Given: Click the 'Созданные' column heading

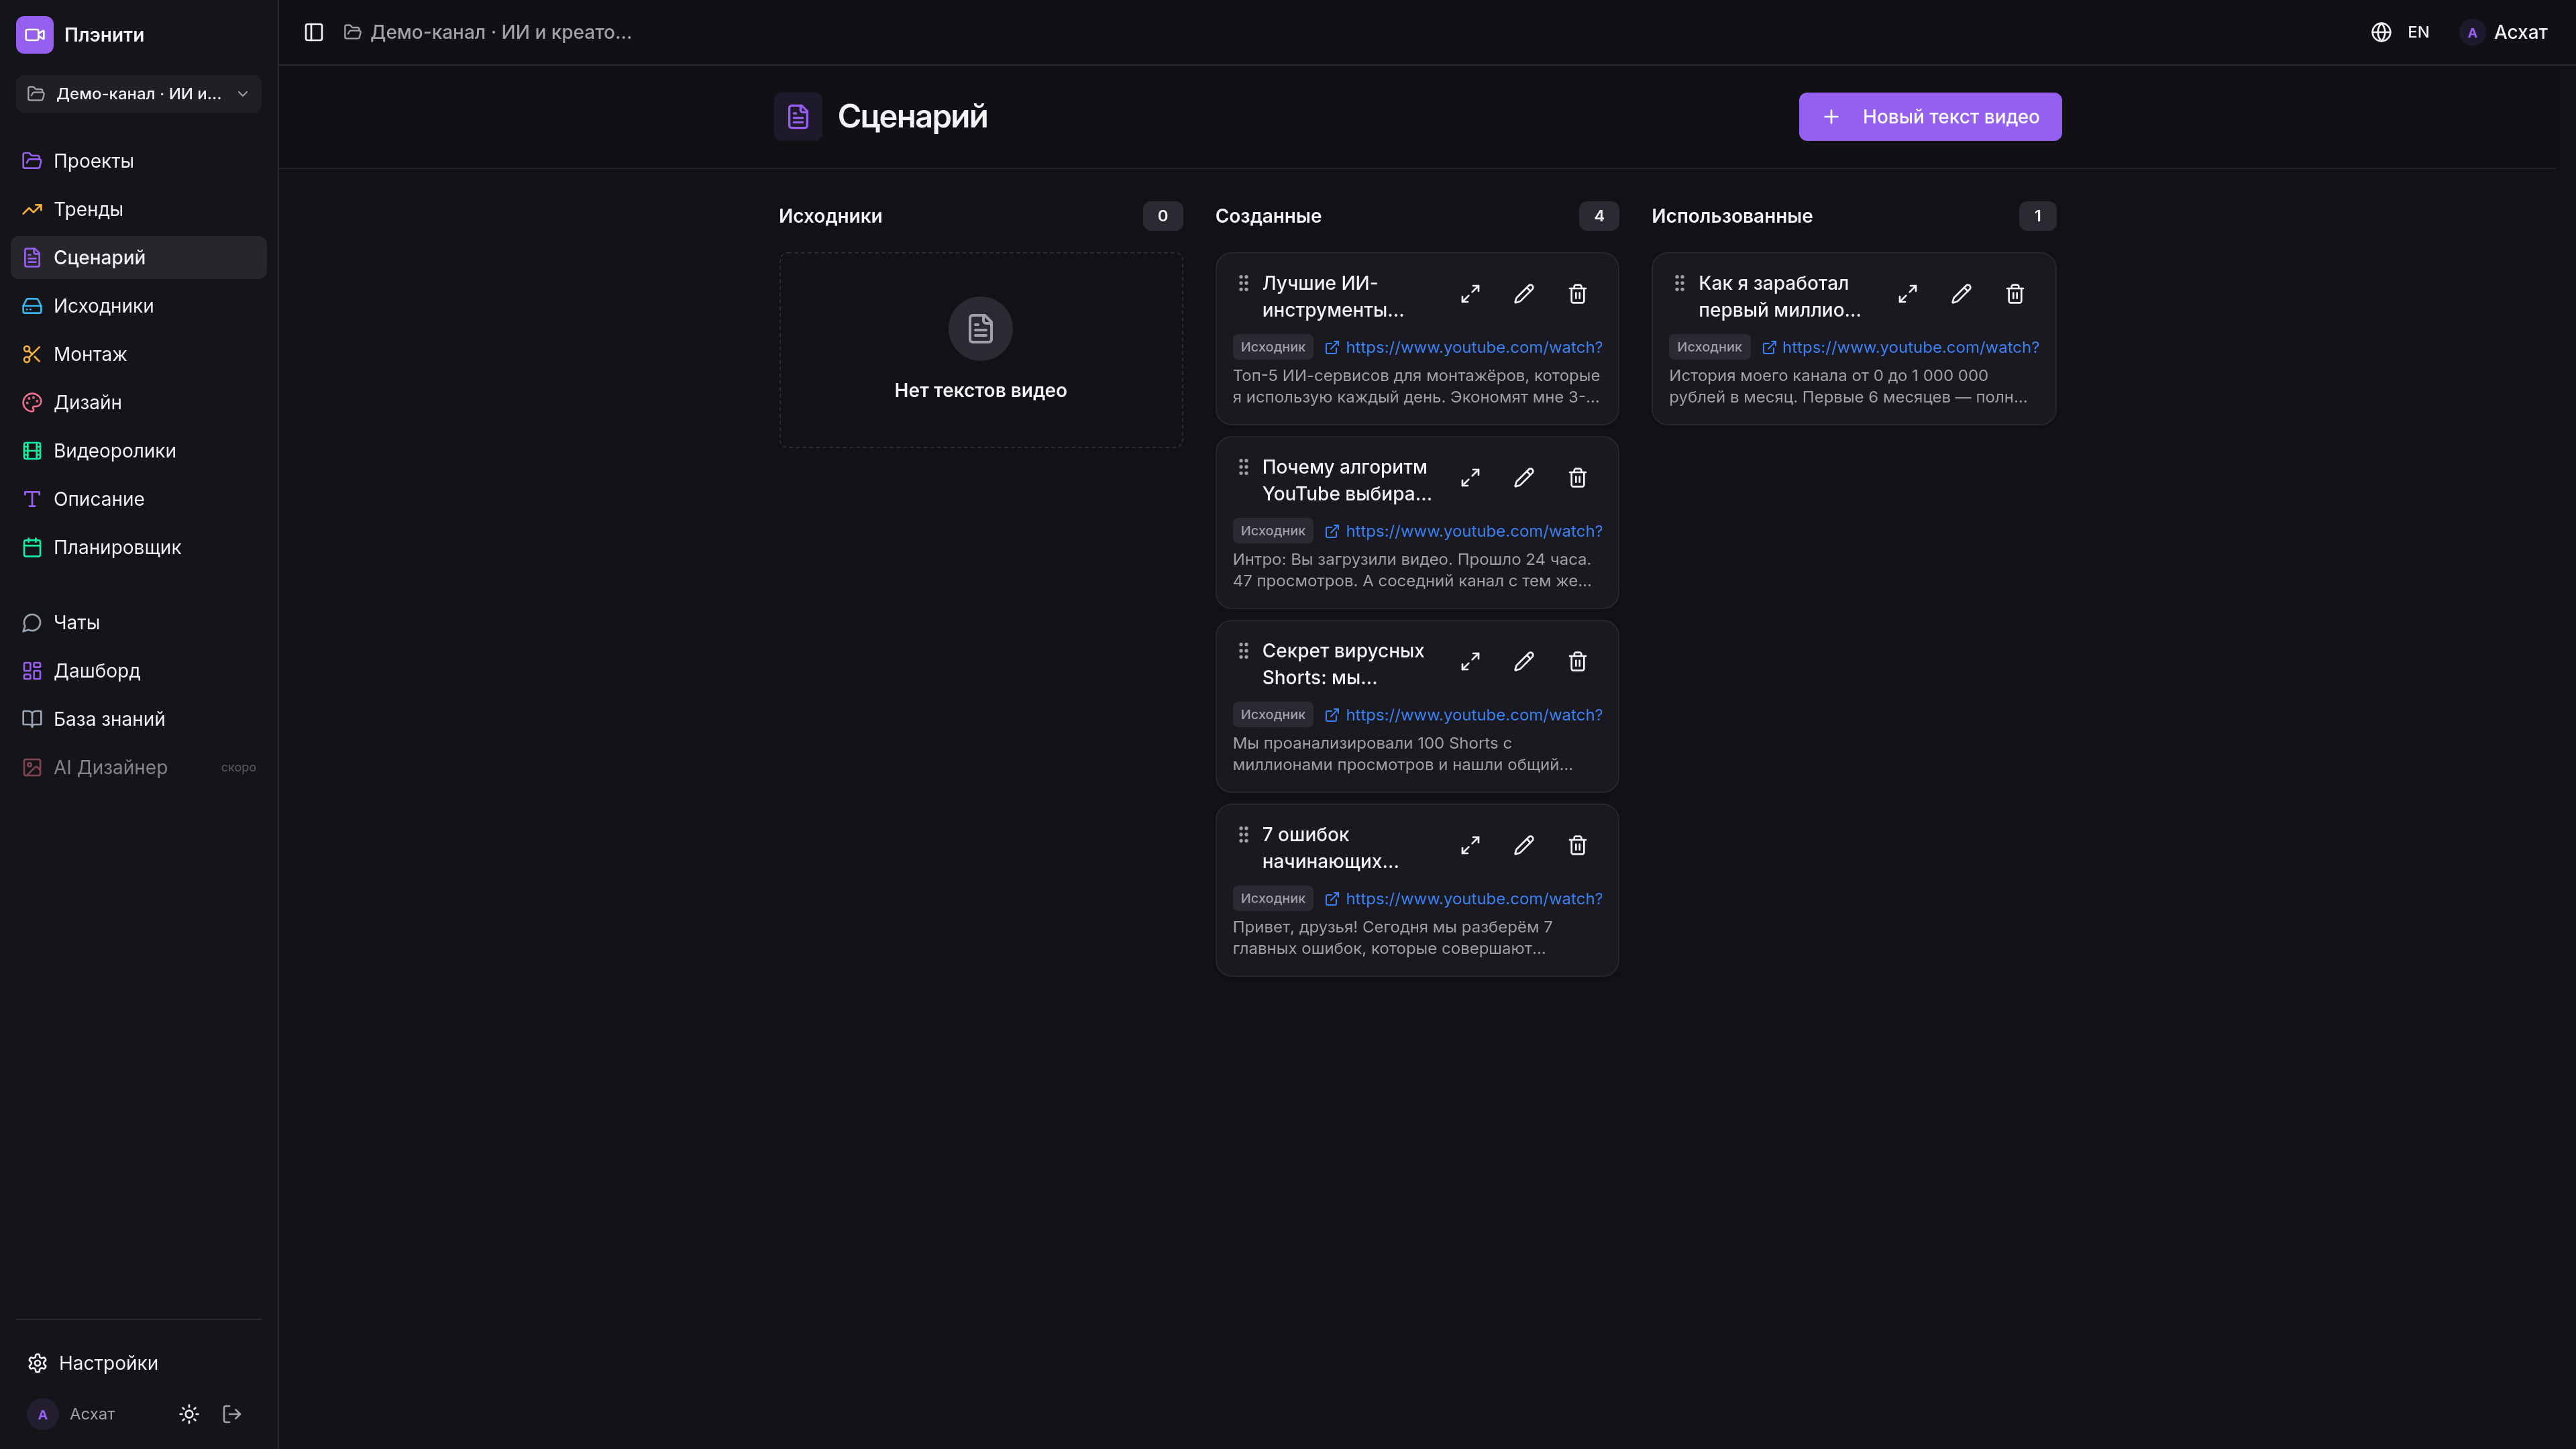Looking at the screenshot, I should pos(1268,216).
